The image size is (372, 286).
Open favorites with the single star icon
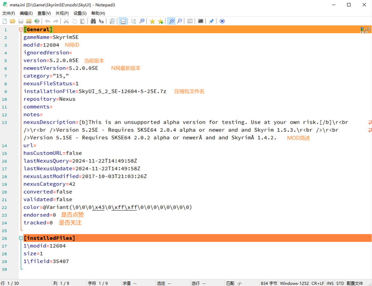152,21
